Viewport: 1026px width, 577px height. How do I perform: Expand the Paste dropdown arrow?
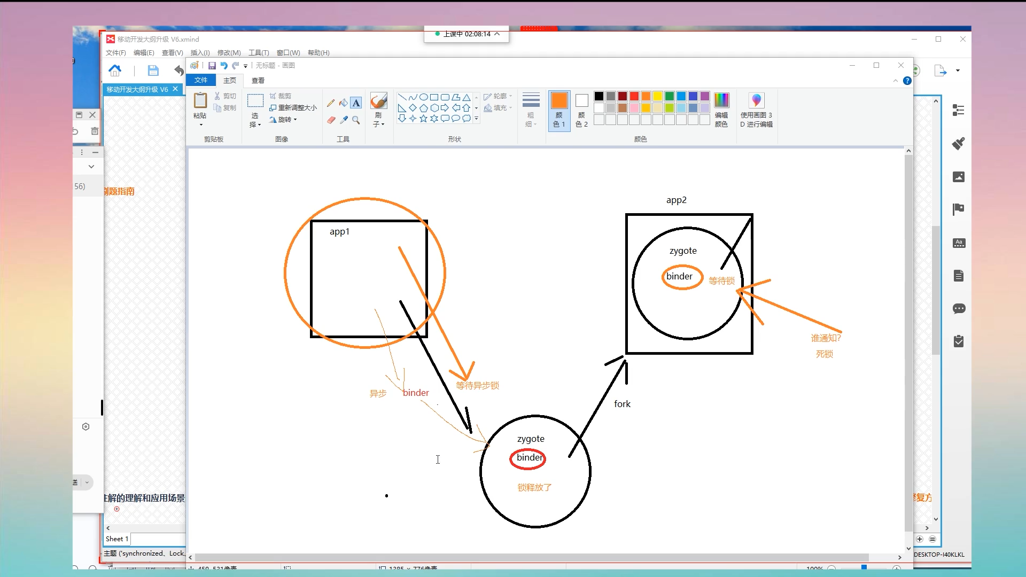[x=200, y=125]
